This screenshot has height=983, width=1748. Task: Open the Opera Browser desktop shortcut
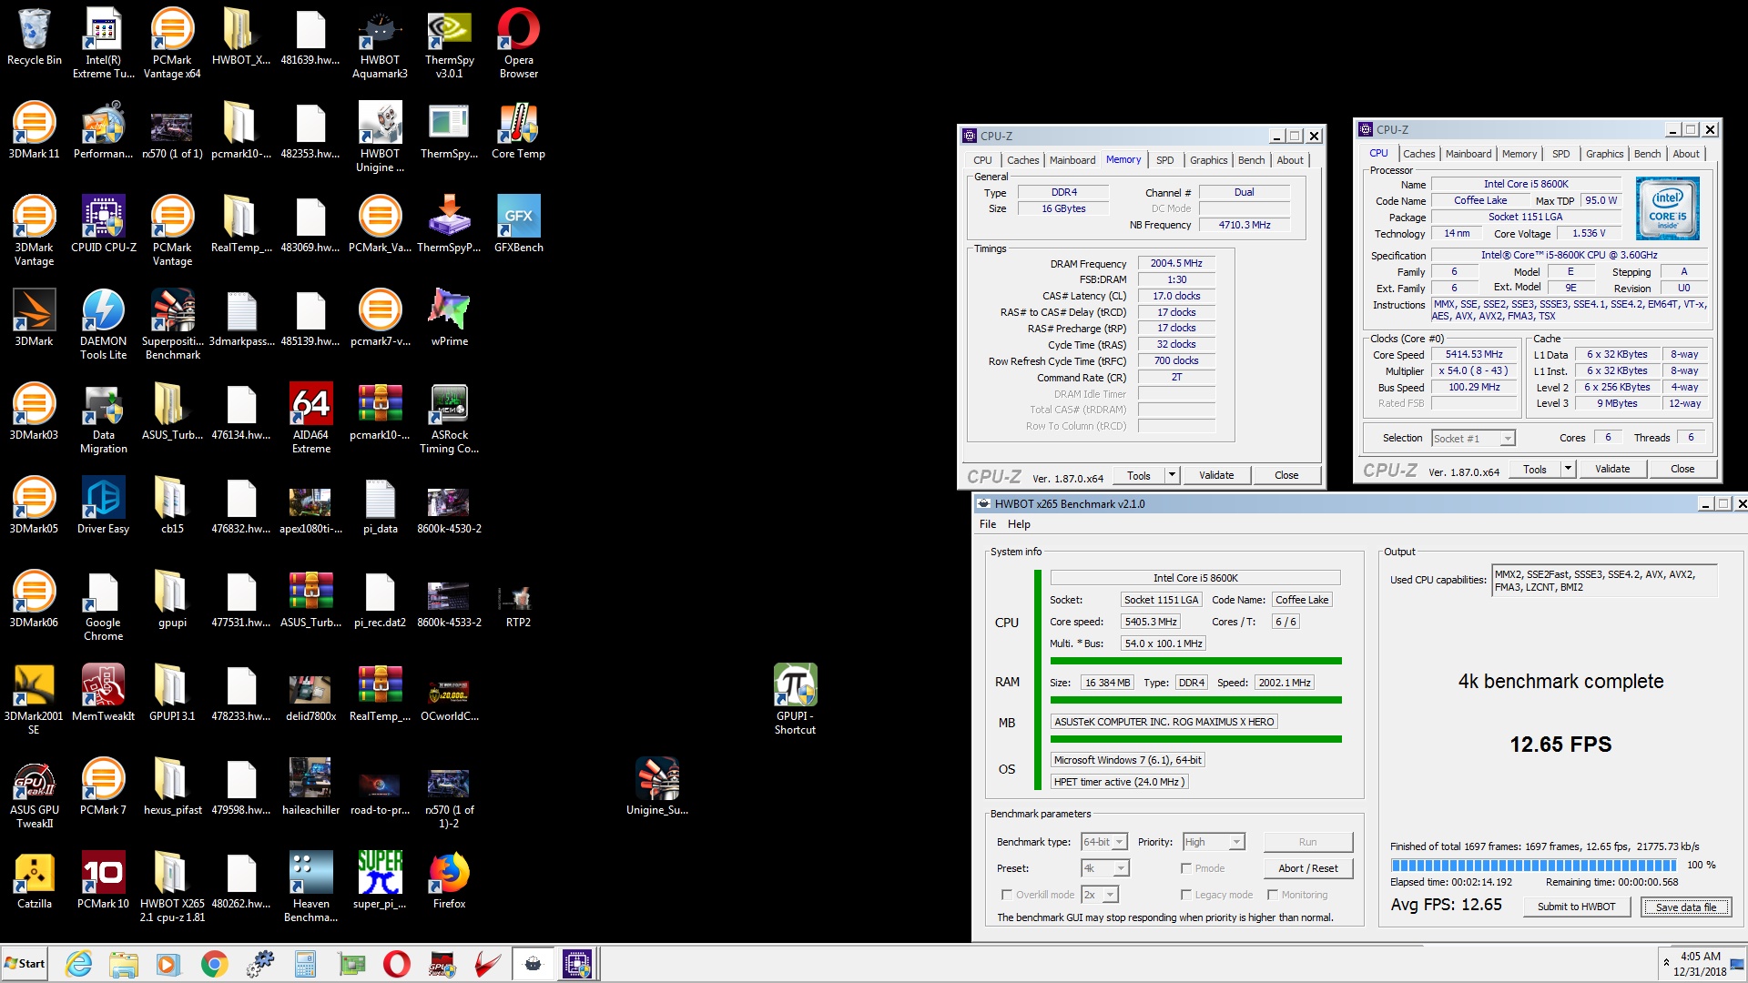518,43
